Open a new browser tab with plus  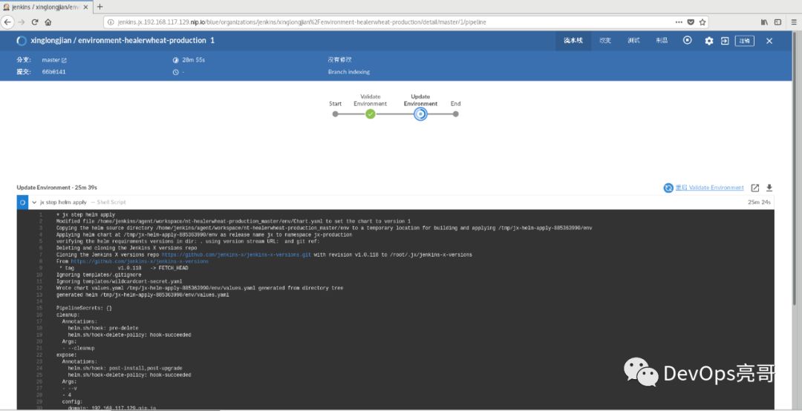pyautogui.click(x=100, y=7)
